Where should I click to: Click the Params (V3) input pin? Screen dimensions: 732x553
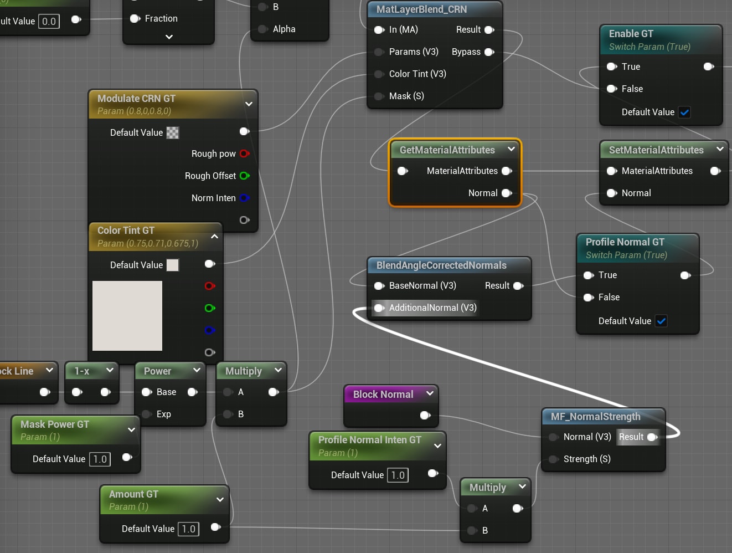pyautogui.click(x=379, y=52)
